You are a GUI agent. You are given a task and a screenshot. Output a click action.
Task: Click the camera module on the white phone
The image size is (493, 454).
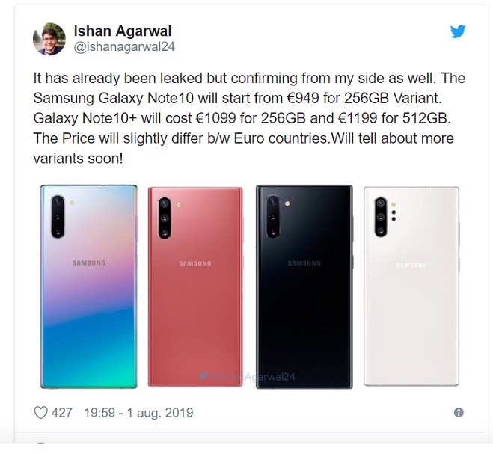point(381,217)
